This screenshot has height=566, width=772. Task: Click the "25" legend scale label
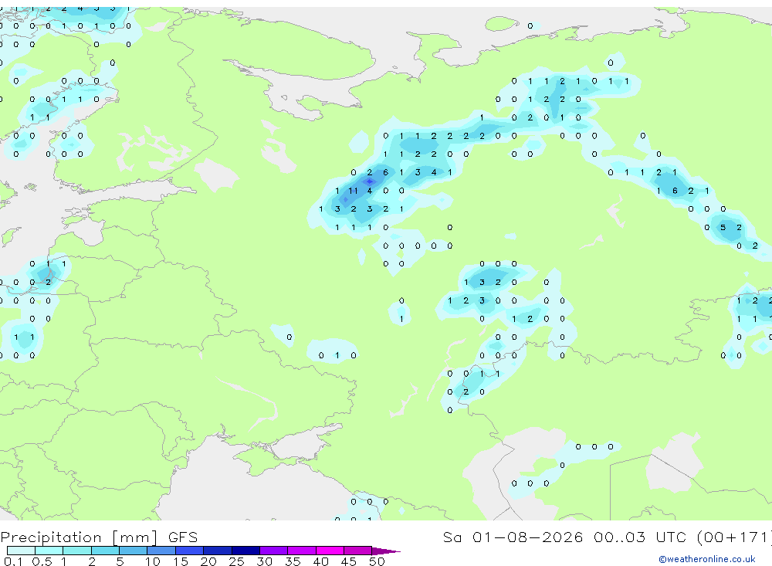coord(236,561)
